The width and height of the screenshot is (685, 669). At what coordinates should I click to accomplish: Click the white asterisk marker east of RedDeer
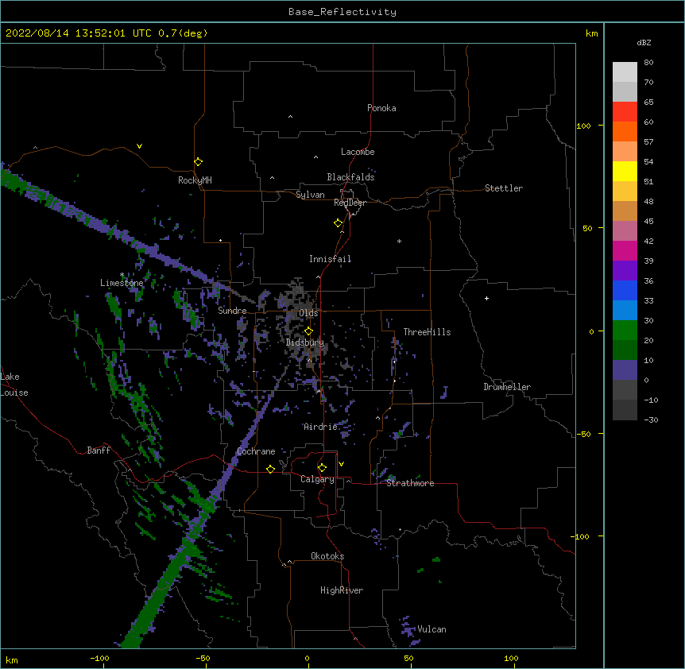[399, 241]
